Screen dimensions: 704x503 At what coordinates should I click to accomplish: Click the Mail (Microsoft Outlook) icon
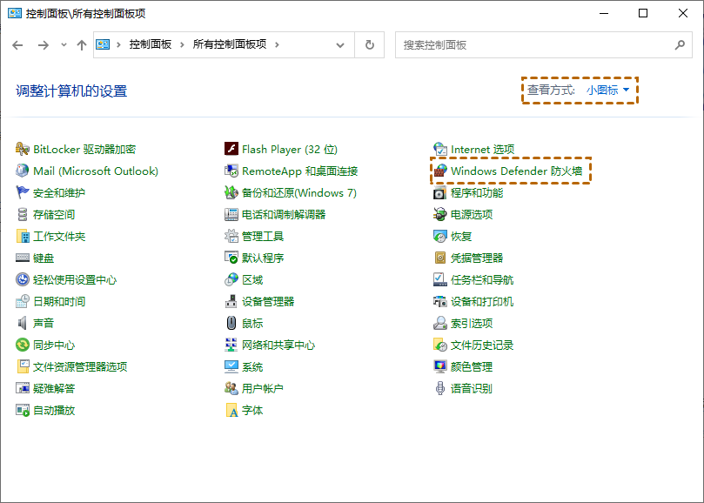[22, 171]
